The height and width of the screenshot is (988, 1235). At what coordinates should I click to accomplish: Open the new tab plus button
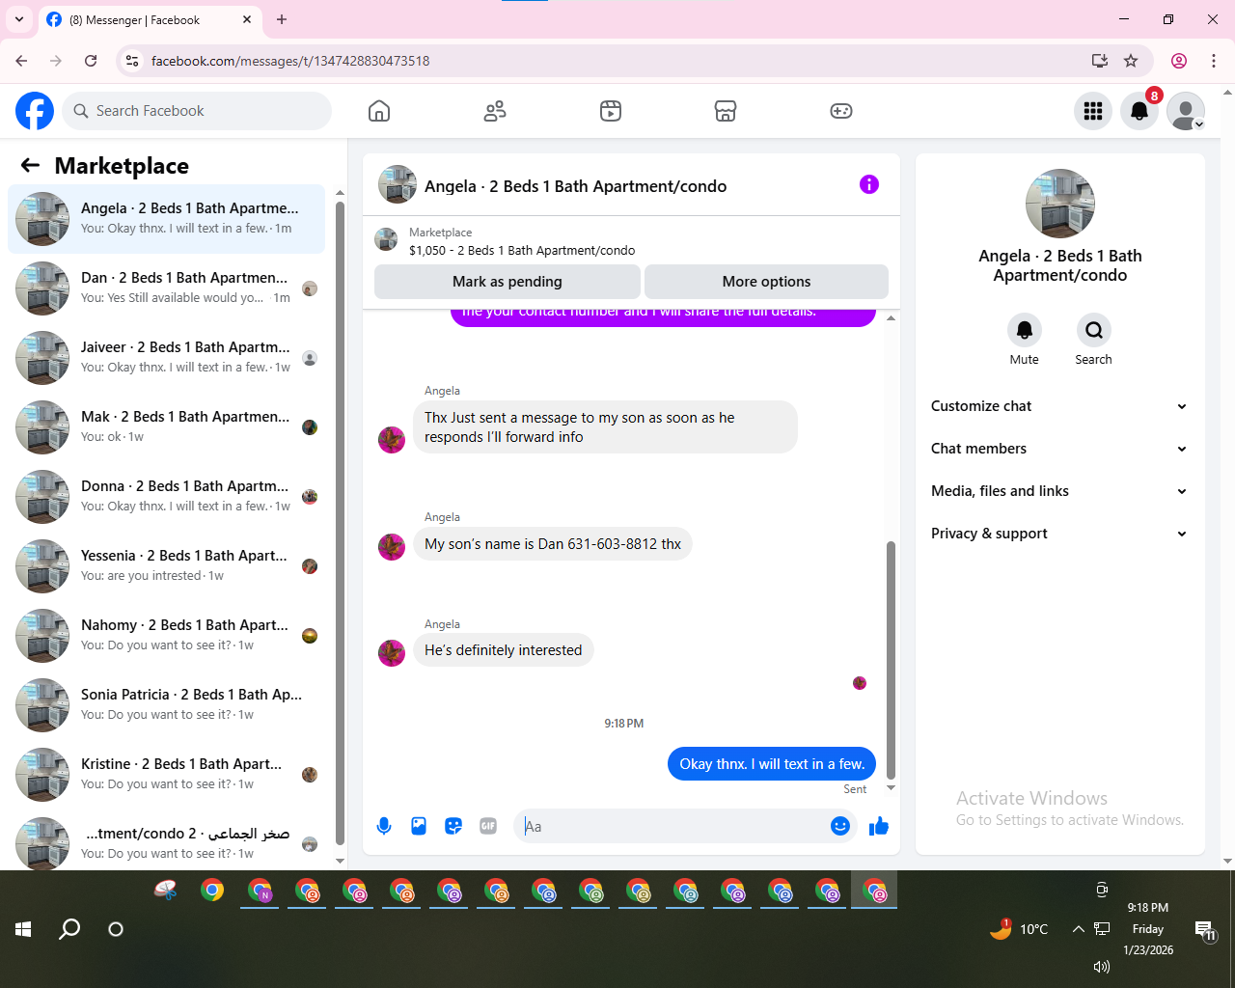coord(282,19)
